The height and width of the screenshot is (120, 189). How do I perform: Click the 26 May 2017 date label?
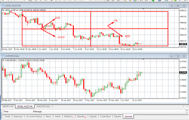click(7, 49)
